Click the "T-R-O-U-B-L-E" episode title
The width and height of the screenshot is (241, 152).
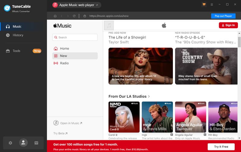[x=190, y=37]
